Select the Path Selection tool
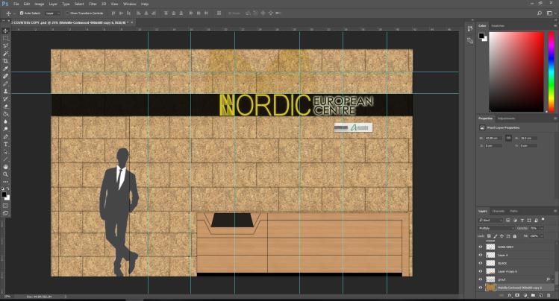This screenshot has width=559, height=301. pyautogui.click(x=5, y=151)
